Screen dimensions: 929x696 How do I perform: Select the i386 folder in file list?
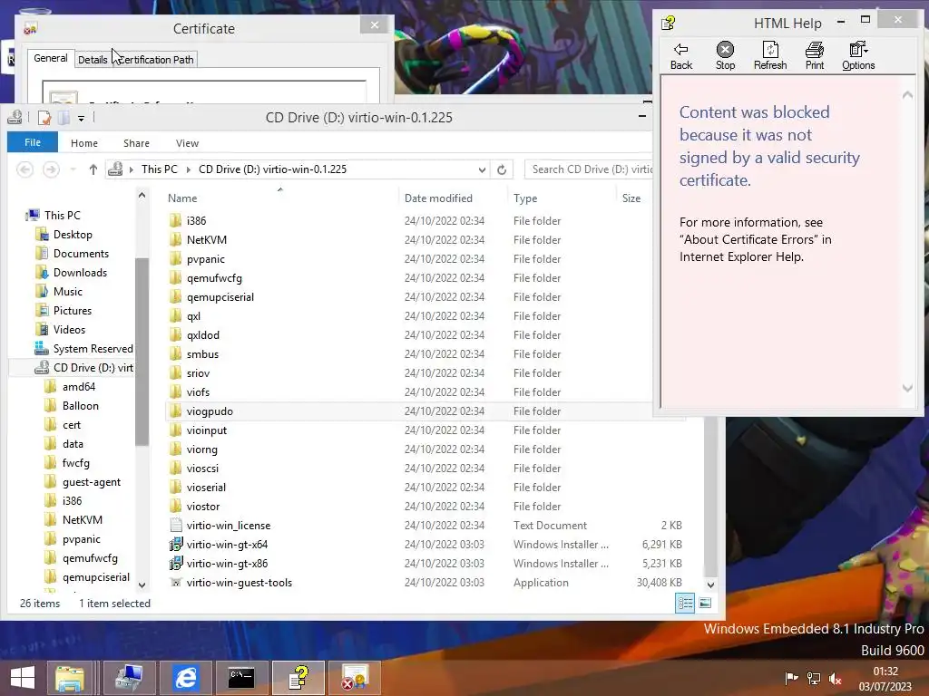[x=196, y=221]
